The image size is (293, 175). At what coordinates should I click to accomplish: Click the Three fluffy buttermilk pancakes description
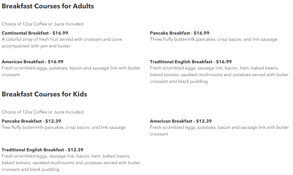[x=214, y=39]
